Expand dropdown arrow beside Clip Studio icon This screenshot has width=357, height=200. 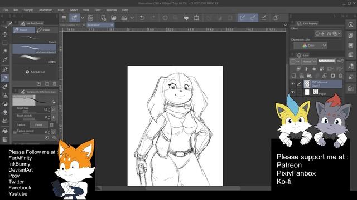(x=83, y=18)
